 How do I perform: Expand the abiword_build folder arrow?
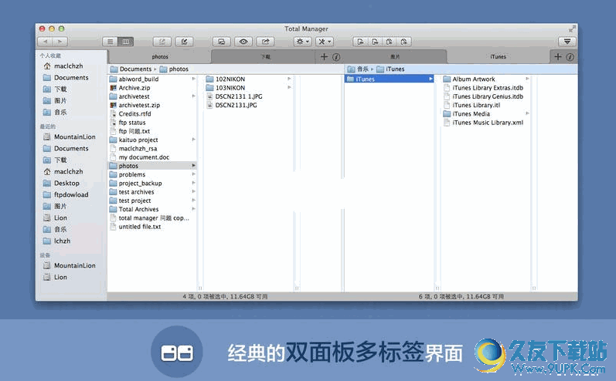(x=193, y=79)
